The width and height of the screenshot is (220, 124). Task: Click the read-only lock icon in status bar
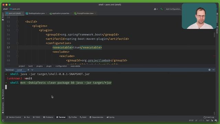pos(212,121)
